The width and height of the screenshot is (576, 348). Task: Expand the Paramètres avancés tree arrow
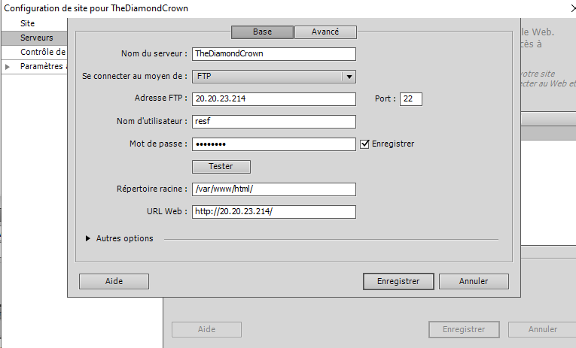pyautogui.click(x=8, y=67)
